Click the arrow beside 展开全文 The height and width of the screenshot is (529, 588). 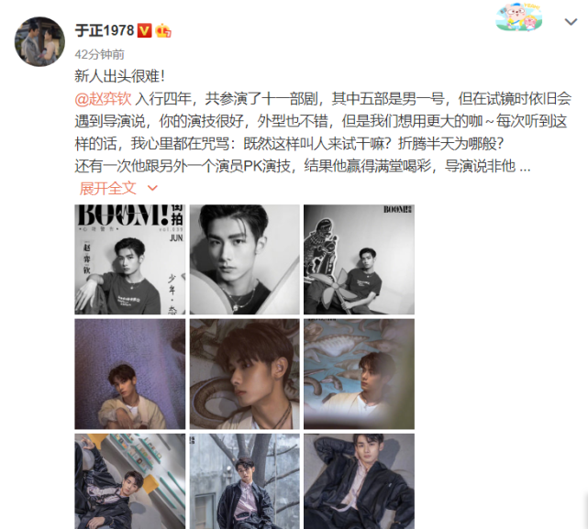(x=152, y=188)
